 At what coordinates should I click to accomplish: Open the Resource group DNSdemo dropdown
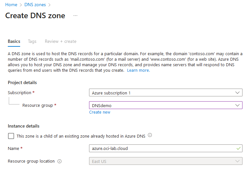165,105
